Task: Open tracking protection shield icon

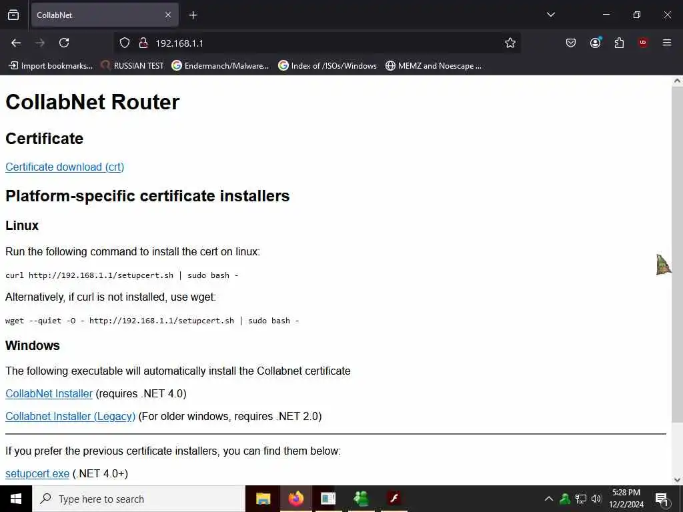Action: (x=125, y=43)
